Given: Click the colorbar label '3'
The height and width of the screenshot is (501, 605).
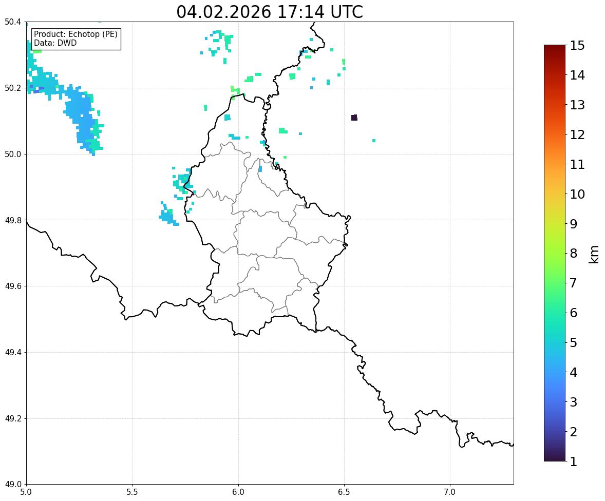Looking at the screenshot, I should pos(574,402).
